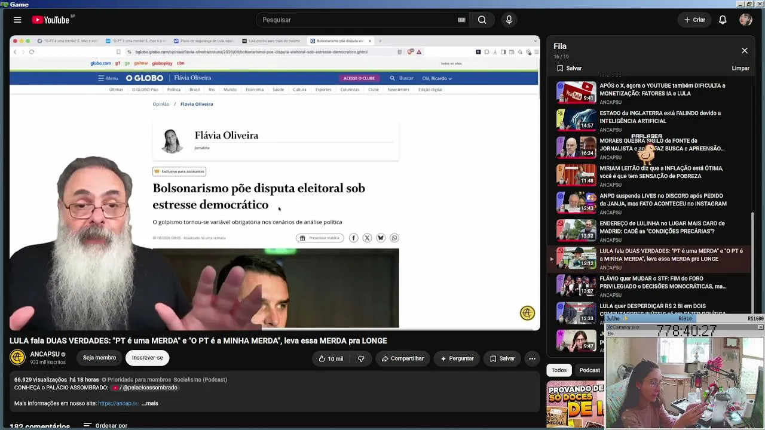Subscribe with the Inscrever-se button
This screenshot has height=430, width=765.
click(147, 358)
